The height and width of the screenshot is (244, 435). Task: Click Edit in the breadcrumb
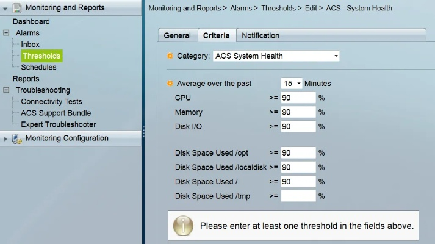(311, 9)
